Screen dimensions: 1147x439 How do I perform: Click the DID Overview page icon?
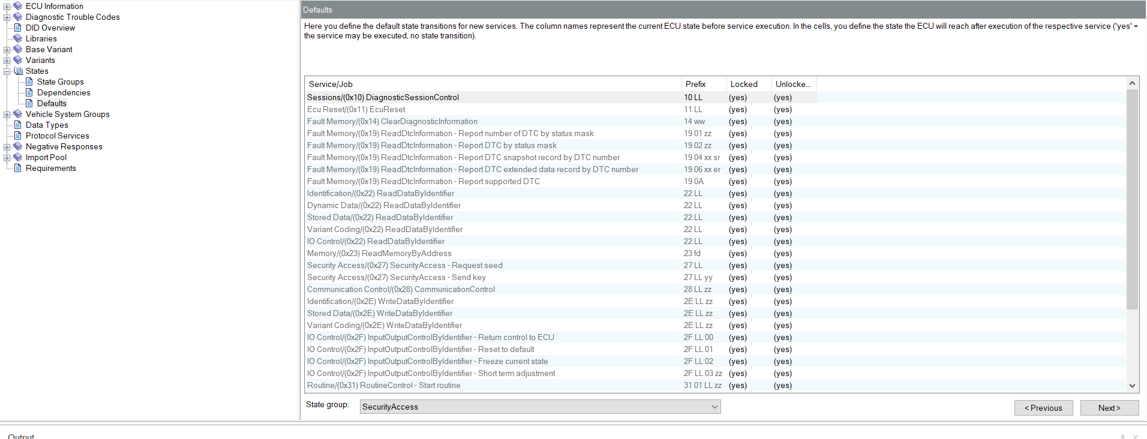tap(18, 28)
